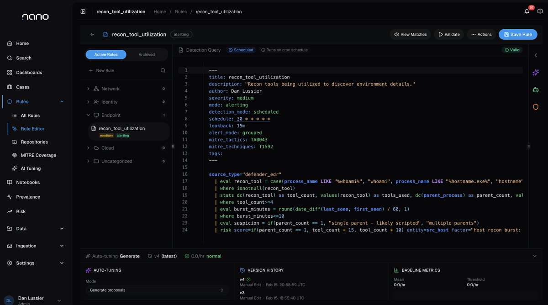Viewport: 548px width, 305px height.
Task: Click the left panel resize handle
Action: pyautogui.click(x=173, y=146)
